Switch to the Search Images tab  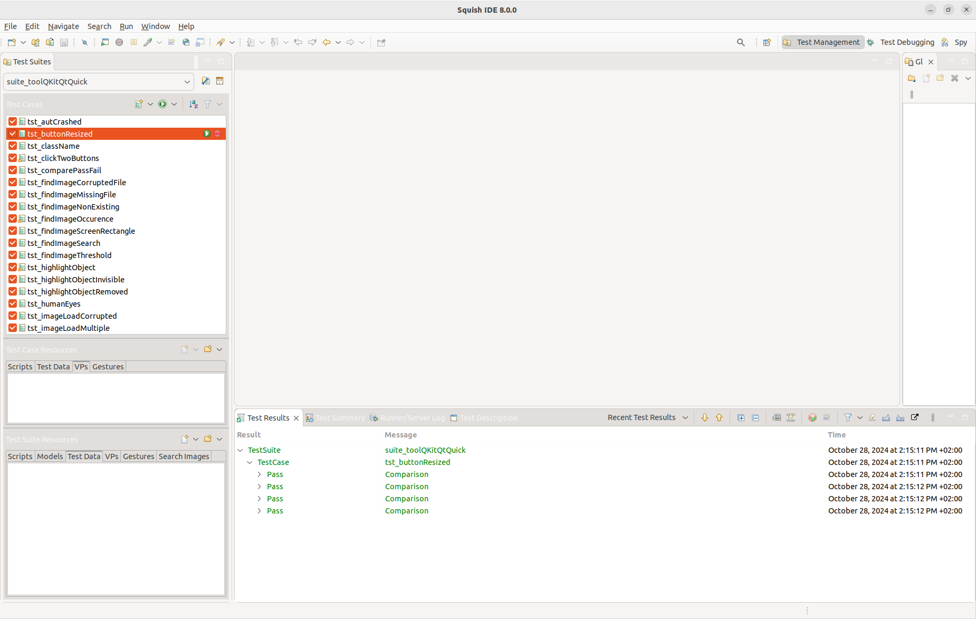[x=184, y=456]
